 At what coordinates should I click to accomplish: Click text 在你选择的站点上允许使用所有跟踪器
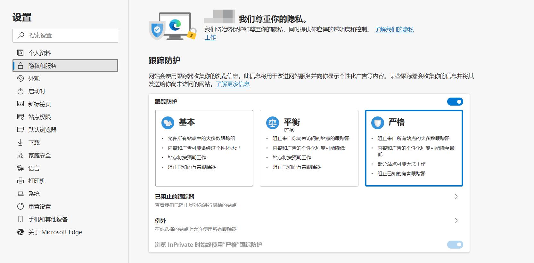click(196, 229)
